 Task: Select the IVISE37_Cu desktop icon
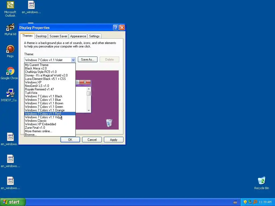[9, 95]
